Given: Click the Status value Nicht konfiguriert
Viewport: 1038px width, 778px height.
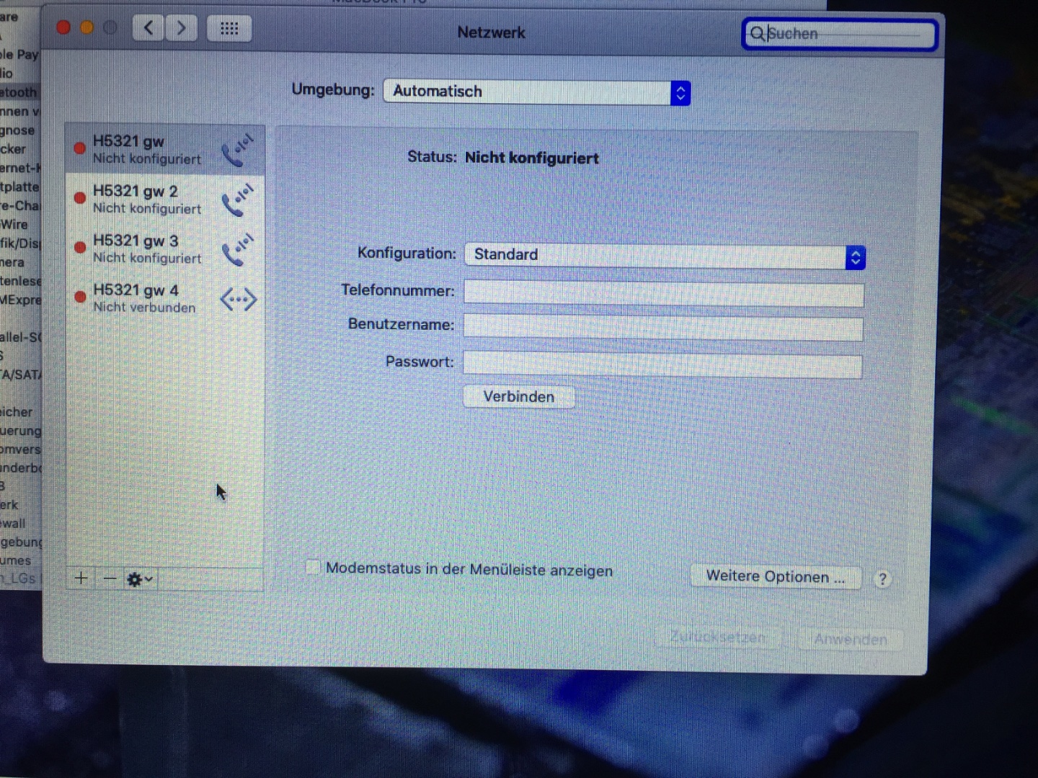Looking at the screenshot, I should (x=532, y=158).
